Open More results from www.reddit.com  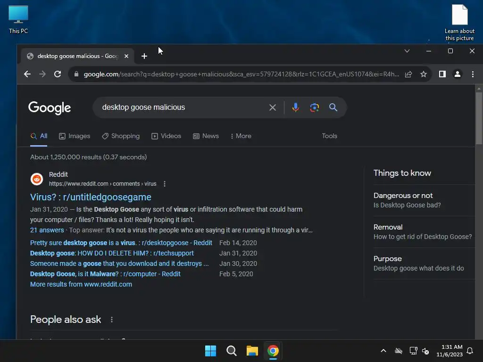[x=81, y=284]
